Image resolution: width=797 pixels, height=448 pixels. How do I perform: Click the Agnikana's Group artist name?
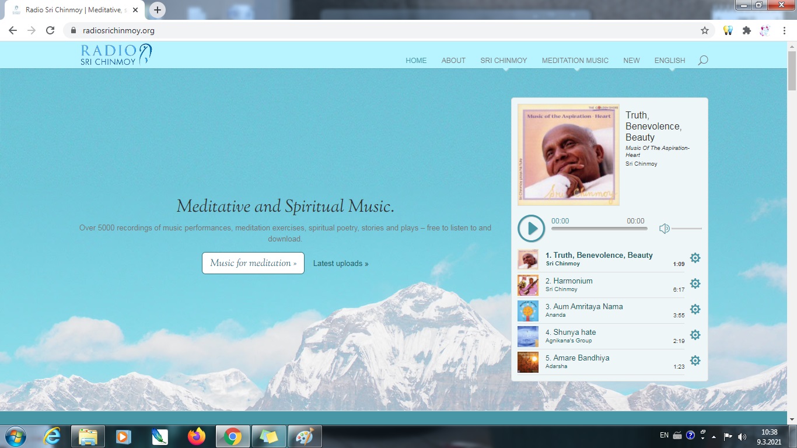pyautogui.click(x=569, y=341)
